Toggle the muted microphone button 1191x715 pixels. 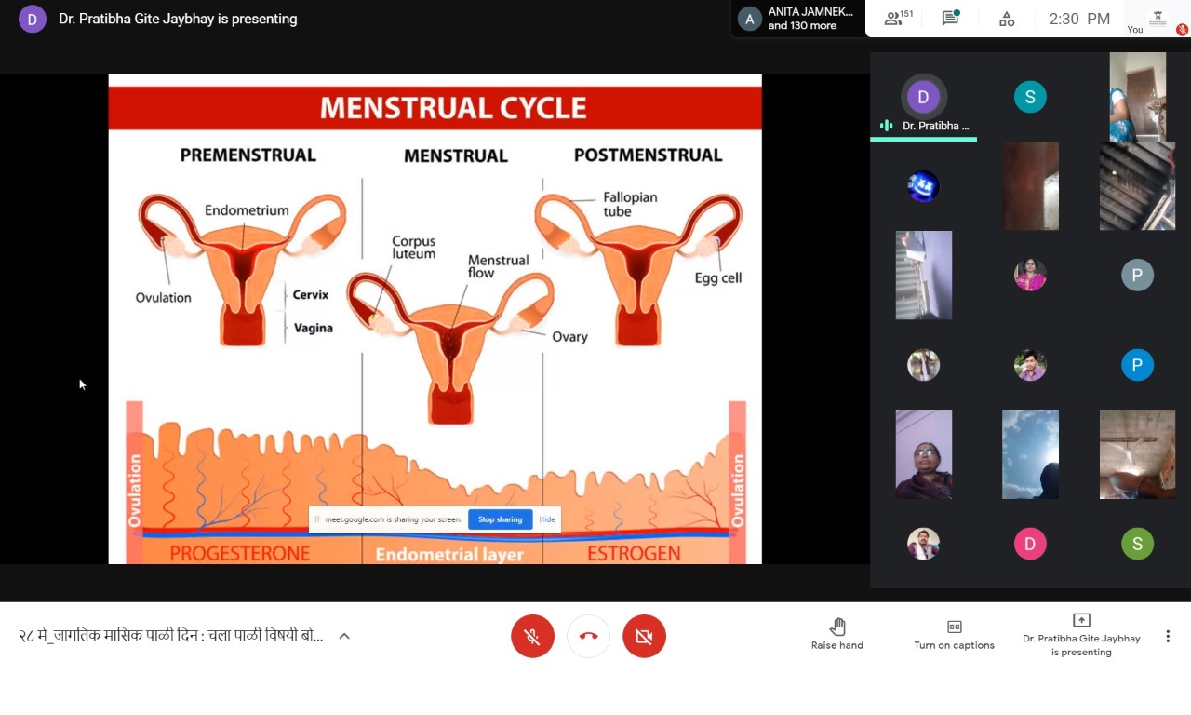(x=532, y=637)
